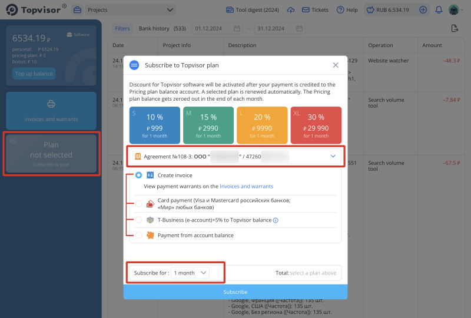471x318 pixels.
Task: Expand the Projects dropdown
Action: click(x=130, y=10)
